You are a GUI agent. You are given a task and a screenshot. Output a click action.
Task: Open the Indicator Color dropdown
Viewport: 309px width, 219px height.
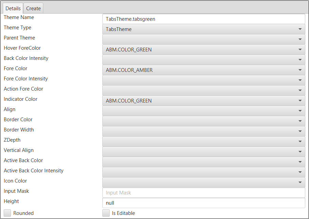(204, 101)
